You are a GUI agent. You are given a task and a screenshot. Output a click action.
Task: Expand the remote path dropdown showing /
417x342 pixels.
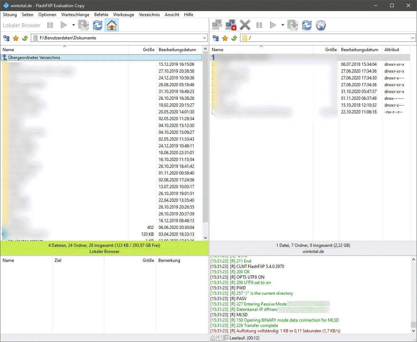412,38
